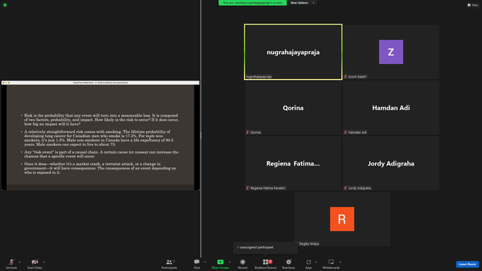Start recording with the Record icon
This screenshot has height=271, width=482.
(x=243, y=262)
